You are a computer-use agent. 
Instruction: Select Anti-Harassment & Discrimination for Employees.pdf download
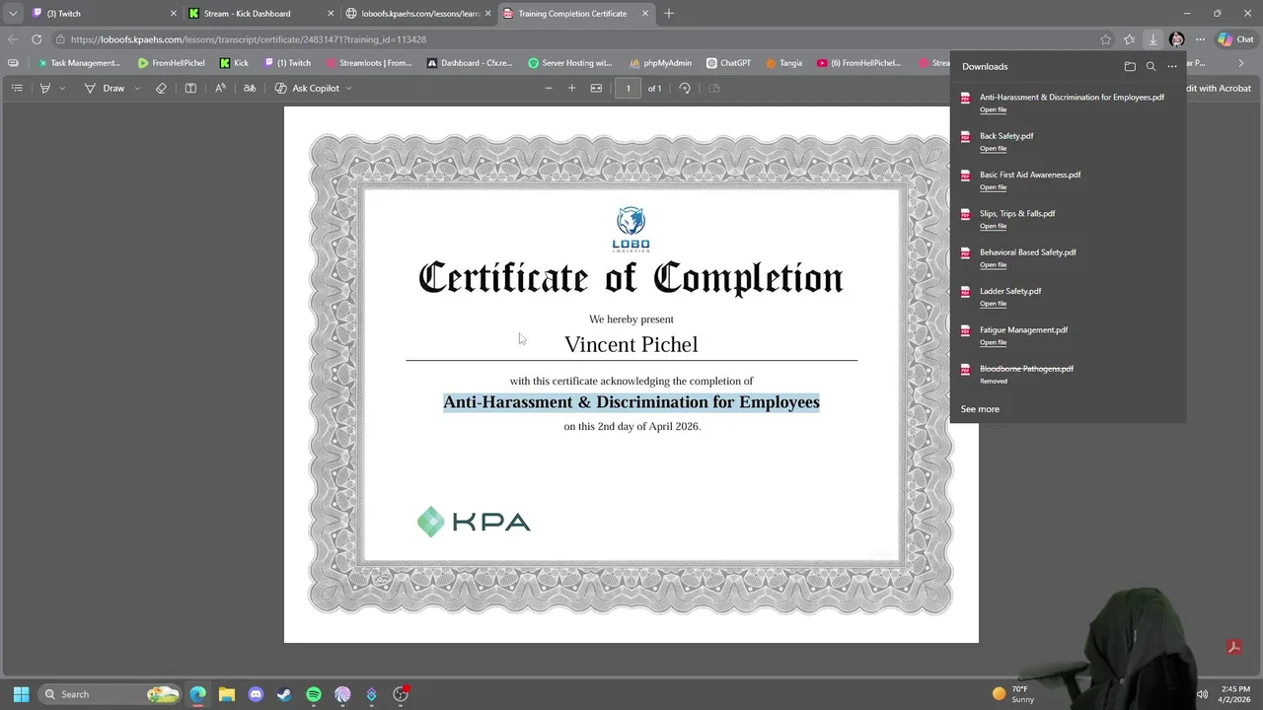(1072, 97)
